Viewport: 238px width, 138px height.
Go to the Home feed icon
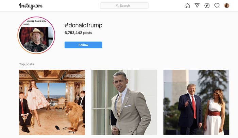coord(187,6)
